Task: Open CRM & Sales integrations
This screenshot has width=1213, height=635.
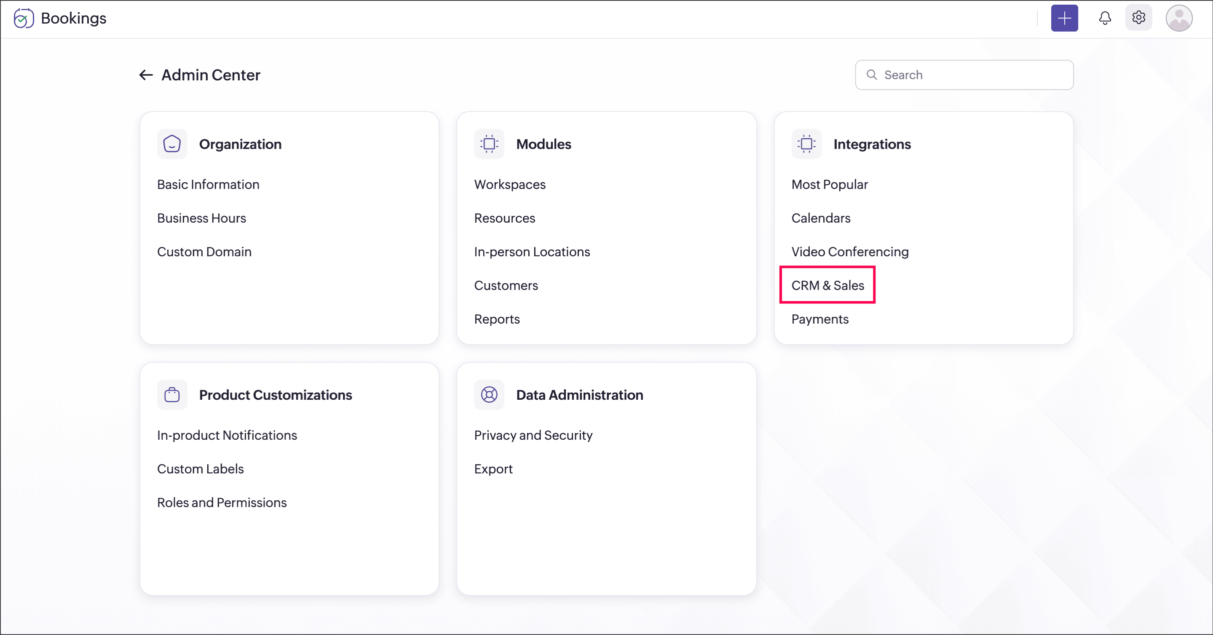Action: click(x=827, y=285)
